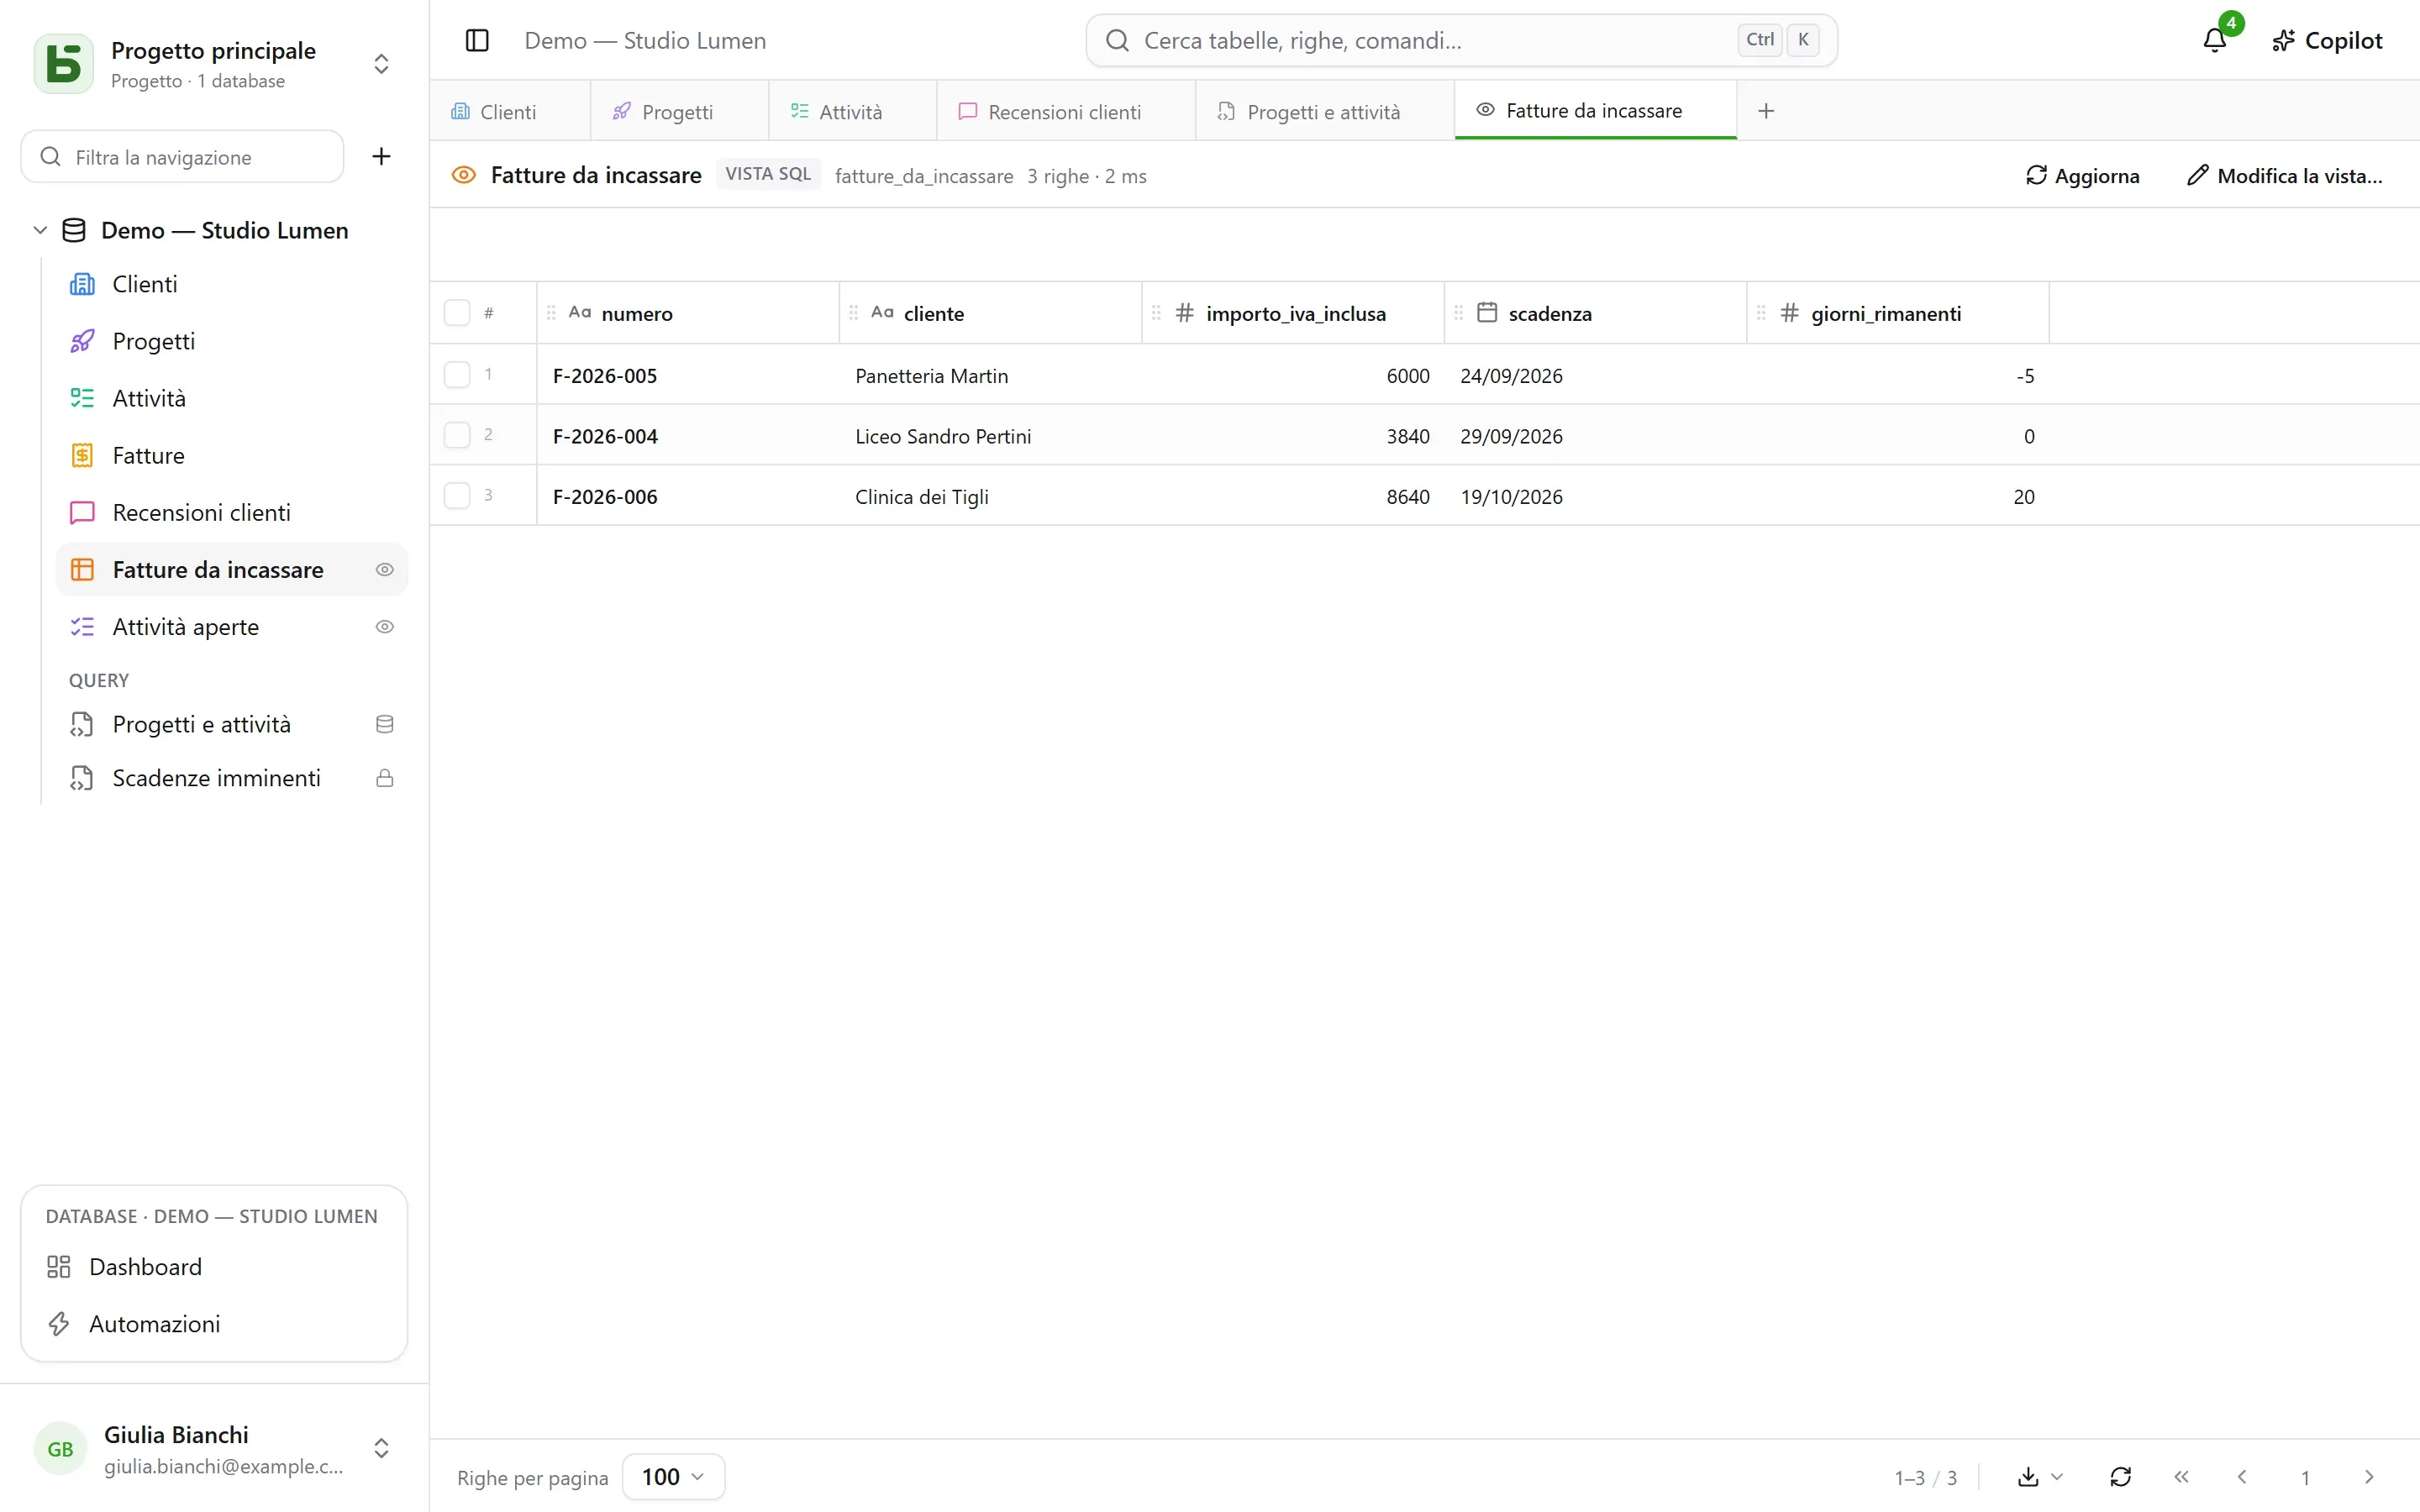This screenshot has width=2420, height=1512.
Task: Click the Progetto principale logo
Action: (64, 64)
